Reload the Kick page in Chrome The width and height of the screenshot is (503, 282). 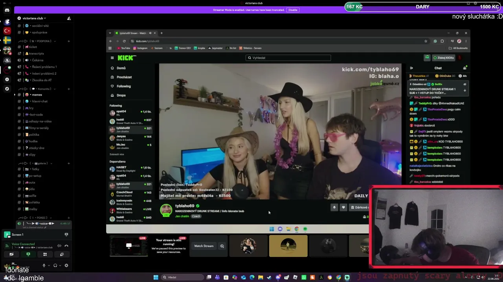124,41
